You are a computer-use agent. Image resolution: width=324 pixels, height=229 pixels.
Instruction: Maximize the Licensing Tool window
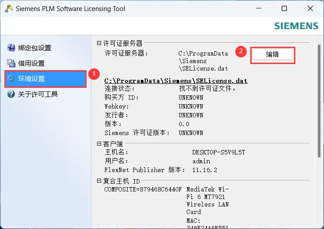tap(284, 8)
